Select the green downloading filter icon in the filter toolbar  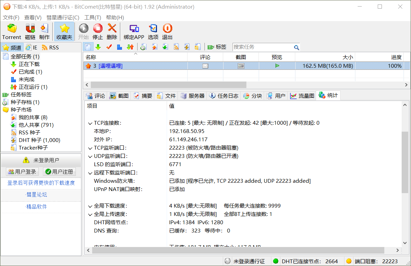tap(98, 47)
